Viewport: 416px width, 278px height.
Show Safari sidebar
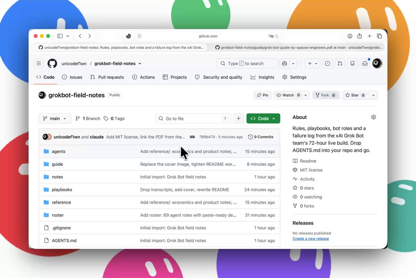(60, 36)
